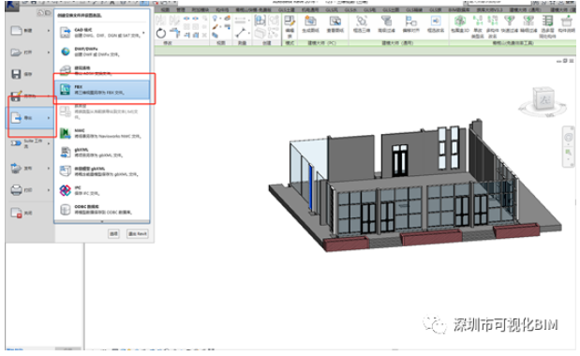Click the Options button in application menu
This screenshot has width=580, height=356.
coord(113,233)
